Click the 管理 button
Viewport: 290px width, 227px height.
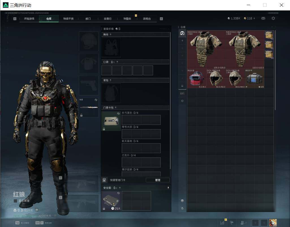point(158,180)
